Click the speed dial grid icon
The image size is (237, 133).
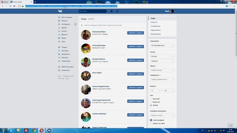[14, 6]
